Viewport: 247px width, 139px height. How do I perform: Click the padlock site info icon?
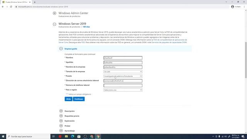(x=16, y=7)
